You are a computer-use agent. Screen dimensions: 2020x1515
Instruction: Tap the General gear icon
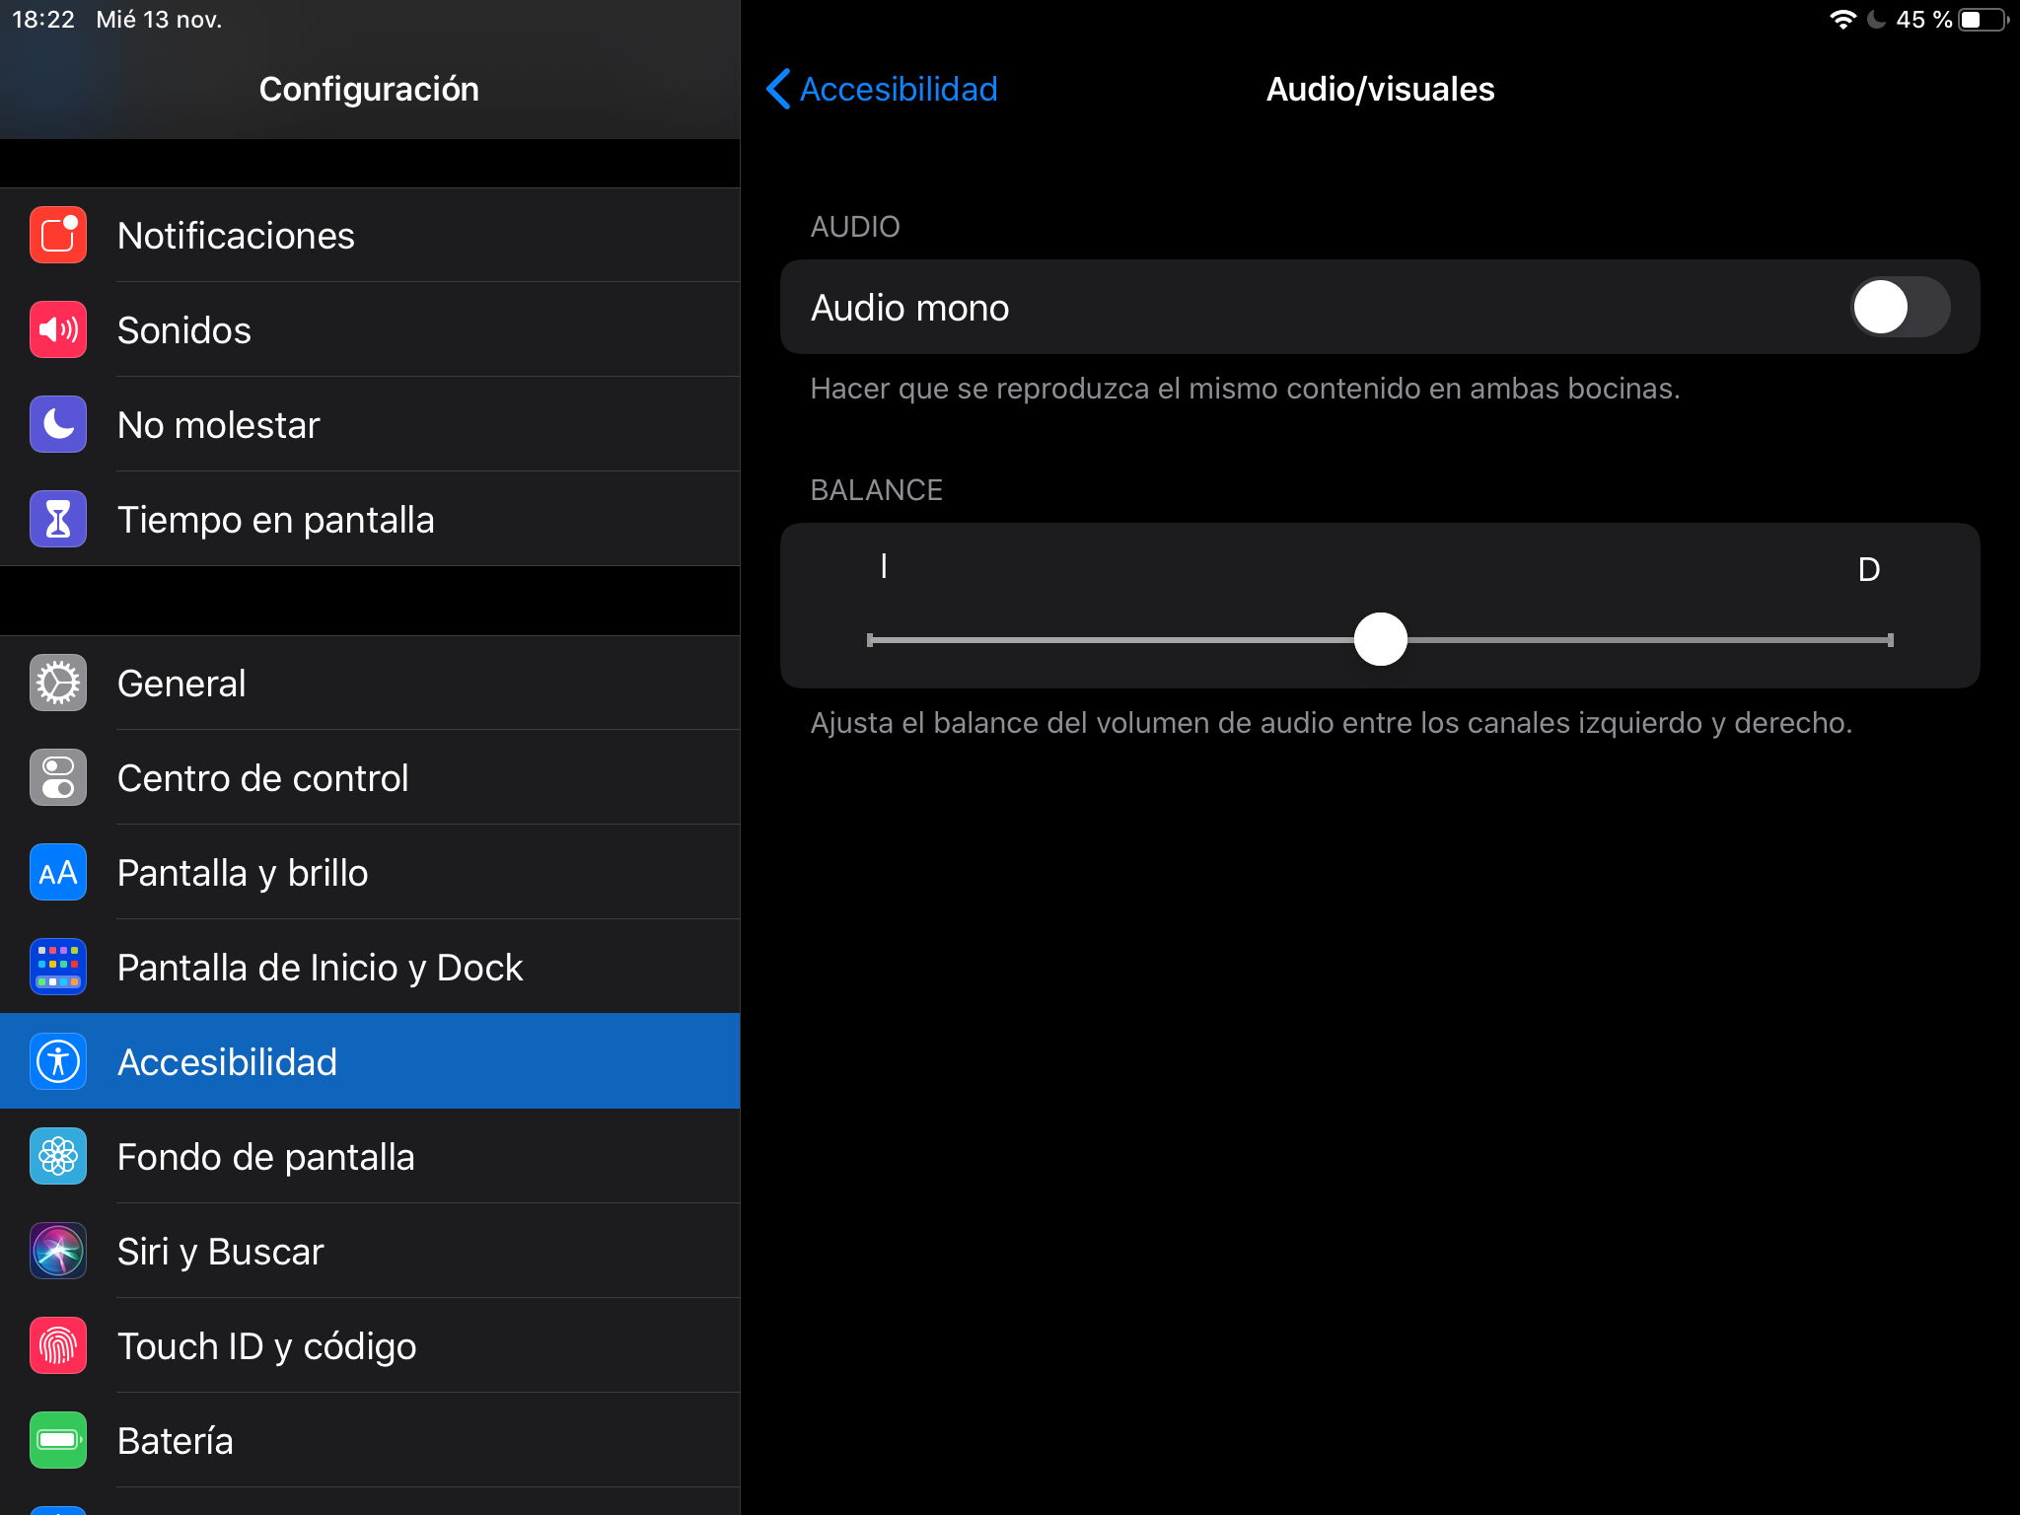pyautogui.click(x=58, y=684)
